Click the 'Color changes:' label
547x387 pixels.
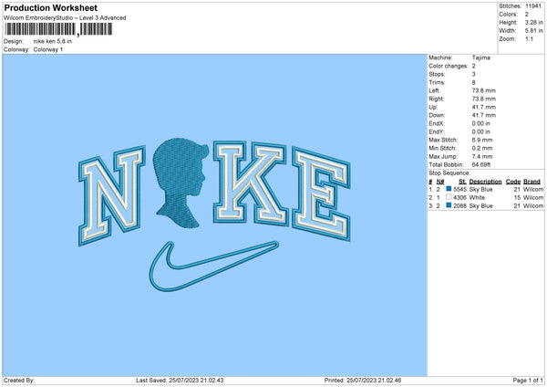pos(449,66)
